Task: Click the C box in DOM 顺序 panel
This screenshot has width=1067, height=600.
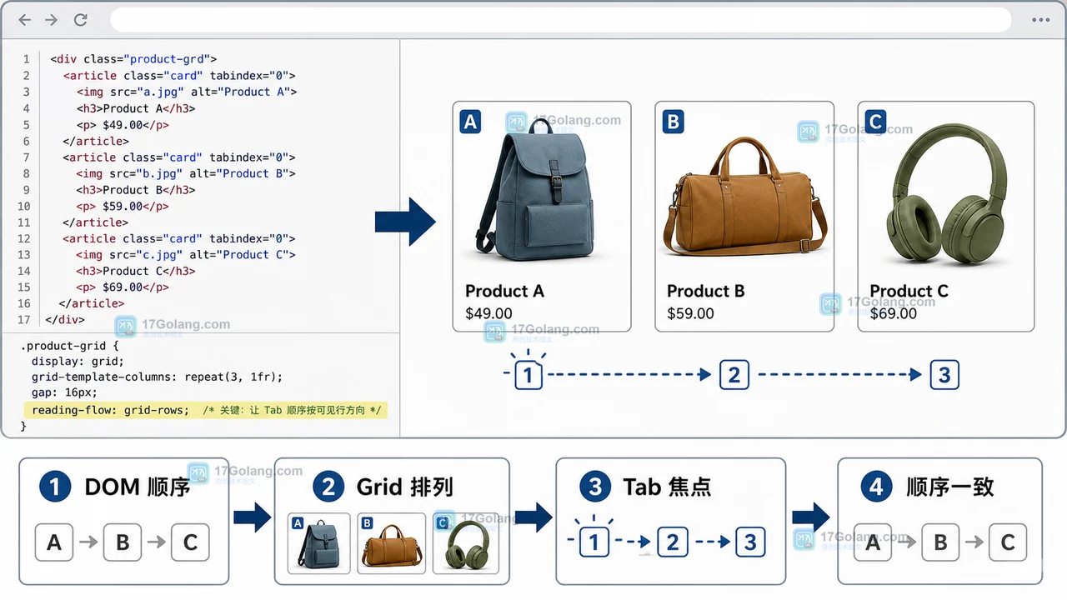Action: (190, 543)
